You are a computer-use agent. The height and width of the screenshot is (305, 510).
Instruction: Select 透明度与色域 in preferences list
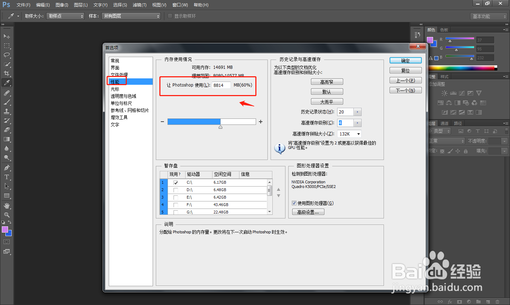123,96
